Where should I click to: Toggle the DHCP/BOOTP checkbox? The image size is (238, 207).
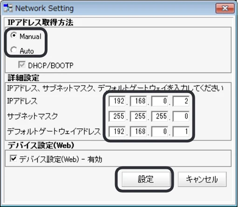pos(22,65)
